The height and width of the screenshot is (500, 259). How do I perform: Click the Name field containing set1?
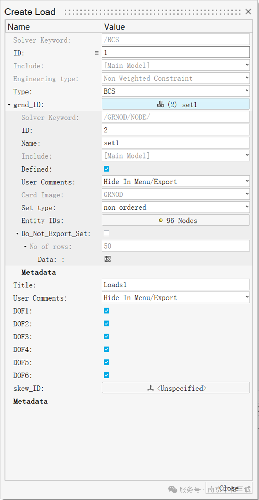(x=176, y=143)
